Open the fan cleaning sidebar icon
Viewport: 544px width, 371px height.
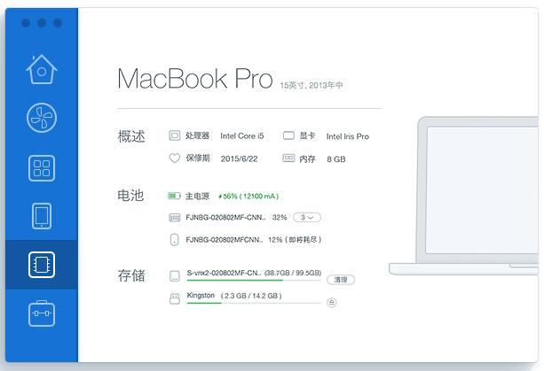(x=42, y=118)
